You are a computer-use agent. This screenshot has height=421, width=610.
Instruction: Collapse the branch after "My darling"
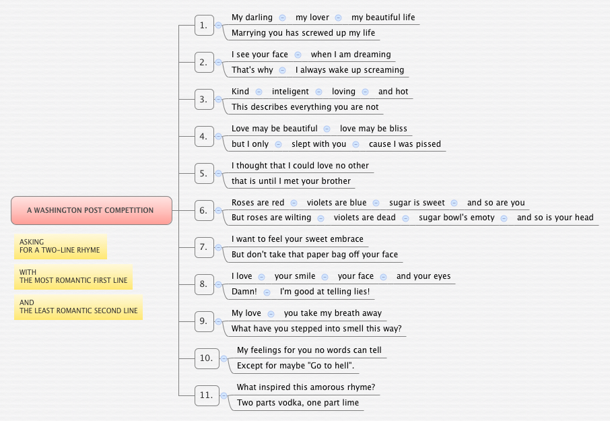pyautogui.click(x=282, y=18)
